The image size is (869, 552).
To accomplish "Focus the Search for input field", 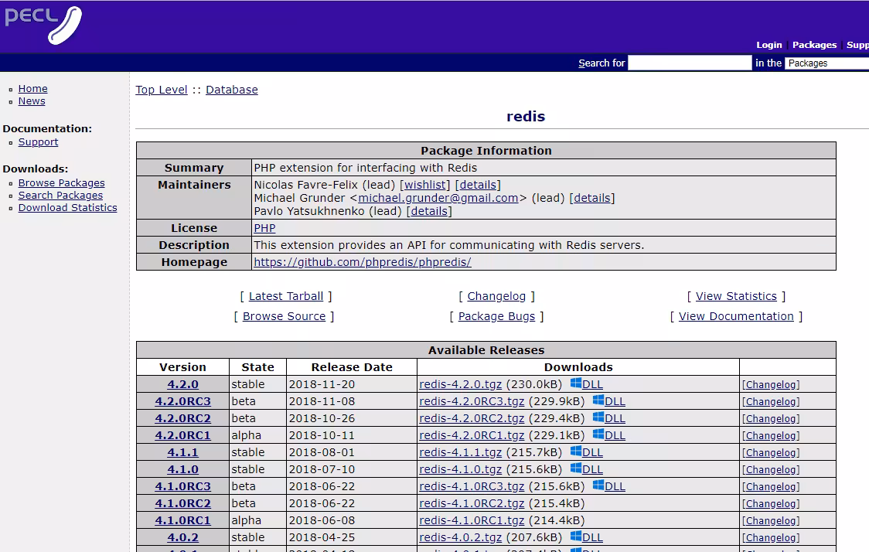I will pyautogui.click(x=690, y=63).
